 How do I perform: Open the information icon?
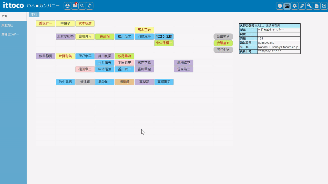pos(280,6)
